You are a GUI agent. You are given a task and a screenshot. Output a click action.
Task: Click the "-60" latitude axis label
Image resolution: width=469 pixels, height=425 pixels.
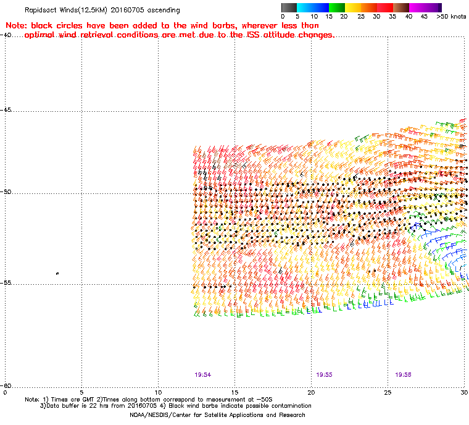[x=6, y=385]
